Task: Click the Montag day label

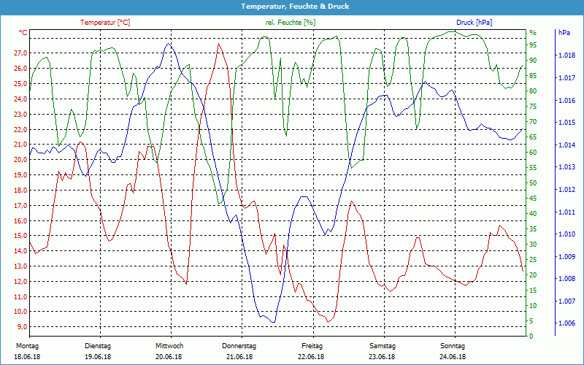Action: coord(27,345)
